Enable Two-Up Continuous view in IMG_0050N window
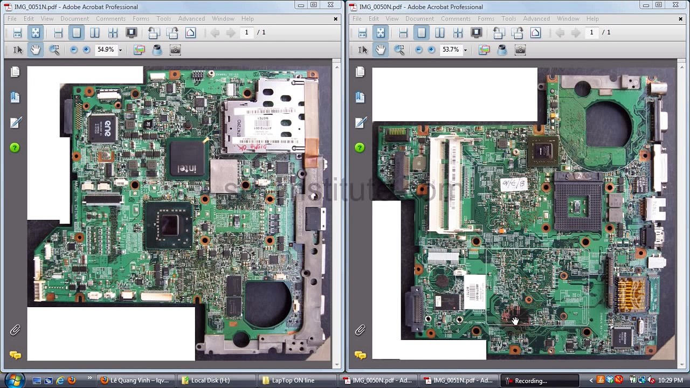Viewport: 690px width, 388px height. point(458,33)
